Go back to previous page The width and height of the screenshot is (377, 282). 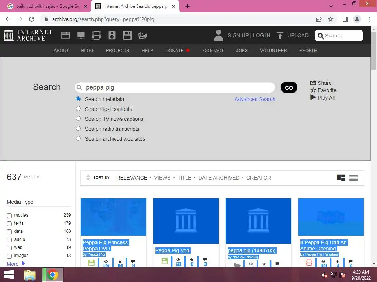point(8,19)
